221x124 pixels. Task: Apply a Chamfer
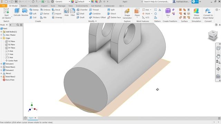[x=82, y=10]
